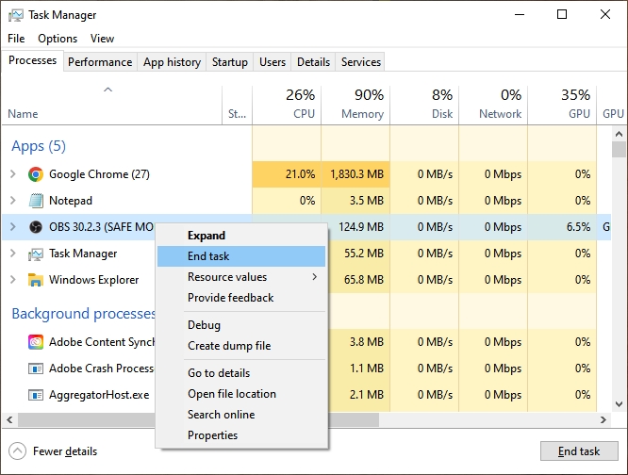The image size is (628, 475).
Task: Click the Notepad app icon
Action: (x=36, y=201)
